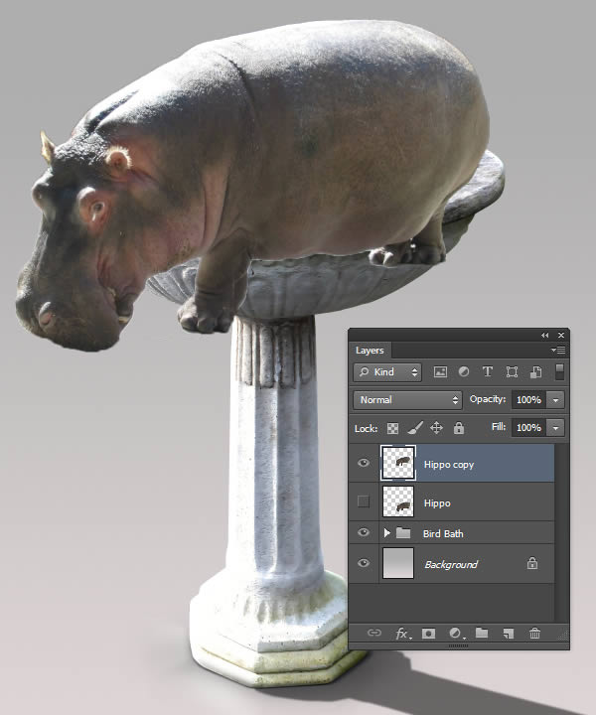Show the hidden Hippo layer
Viewport: 596px width, 715px height.
(364, 501)
